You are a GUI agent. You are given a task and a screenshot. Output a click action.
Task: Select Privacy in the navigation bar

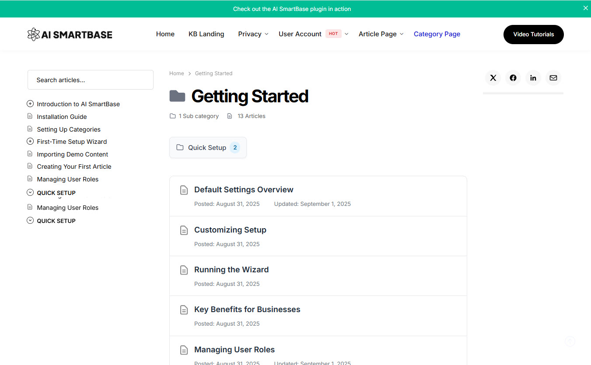tap(250, 34)
